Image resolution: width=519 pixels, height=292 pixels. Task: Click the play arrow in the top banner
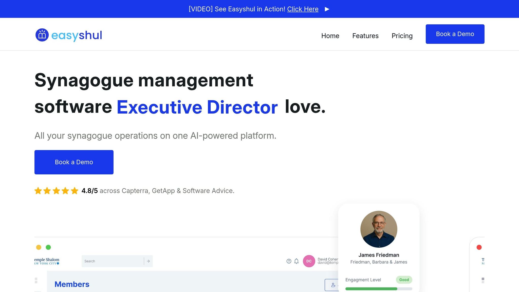(x=327, y=9)
